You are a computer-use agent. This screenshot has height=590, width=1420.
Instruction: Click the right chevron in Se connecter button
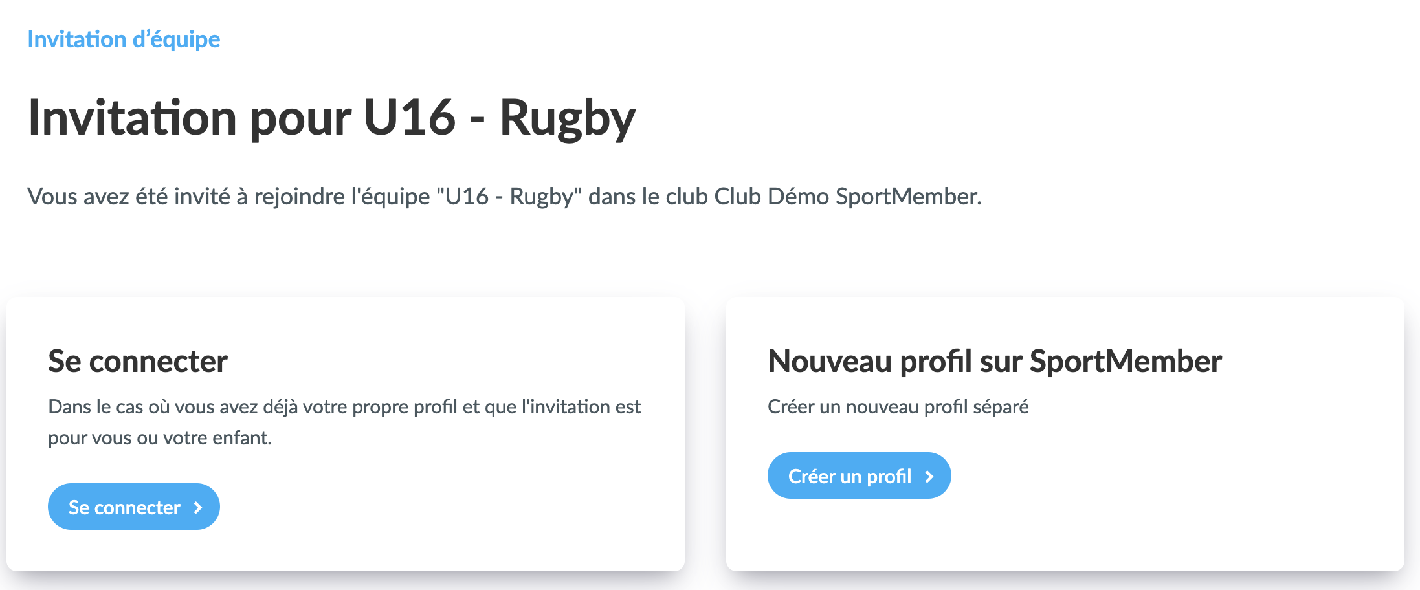[x=198, y=508]
